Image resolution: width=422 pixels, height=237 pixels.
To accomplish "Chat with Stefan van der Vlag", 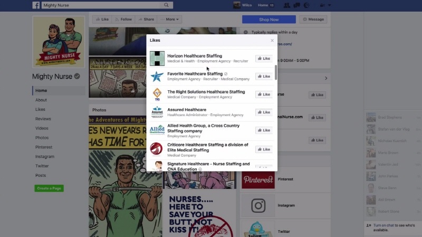I will click(x=393, y=129).
